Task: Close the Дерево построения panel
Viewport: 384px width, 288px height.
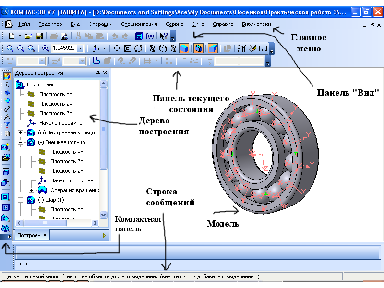Action: (x=105, y=73)
